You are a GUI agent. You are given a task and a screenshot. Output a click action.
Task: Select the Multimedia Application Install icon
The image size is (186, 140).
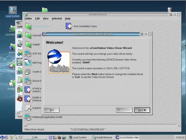pyautogui.click(x=28, y=117)
